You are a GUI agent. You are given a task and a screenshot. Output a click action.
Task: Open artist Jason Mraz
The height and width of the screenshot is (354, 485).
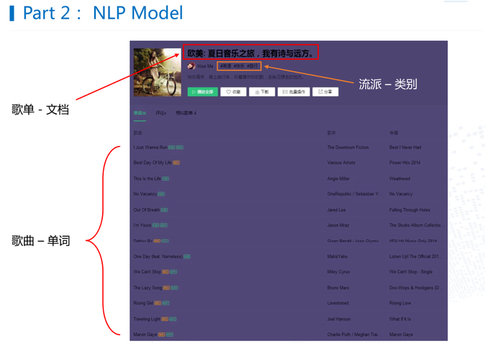[x=338, y=225]
